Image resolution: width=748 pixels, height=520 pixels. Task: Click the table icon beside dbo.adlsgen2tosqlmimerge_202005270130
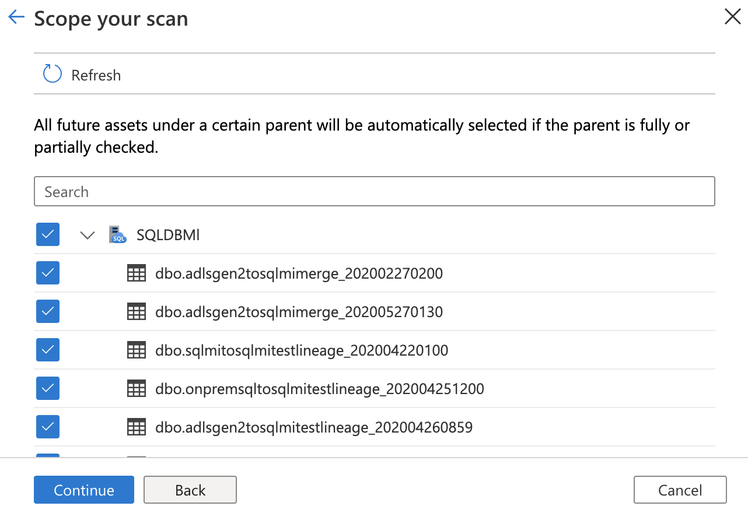[x=136, y=311]
